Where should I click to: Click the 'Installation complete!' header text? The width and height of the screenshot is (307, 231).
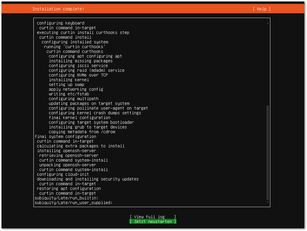tap(58, 9)
